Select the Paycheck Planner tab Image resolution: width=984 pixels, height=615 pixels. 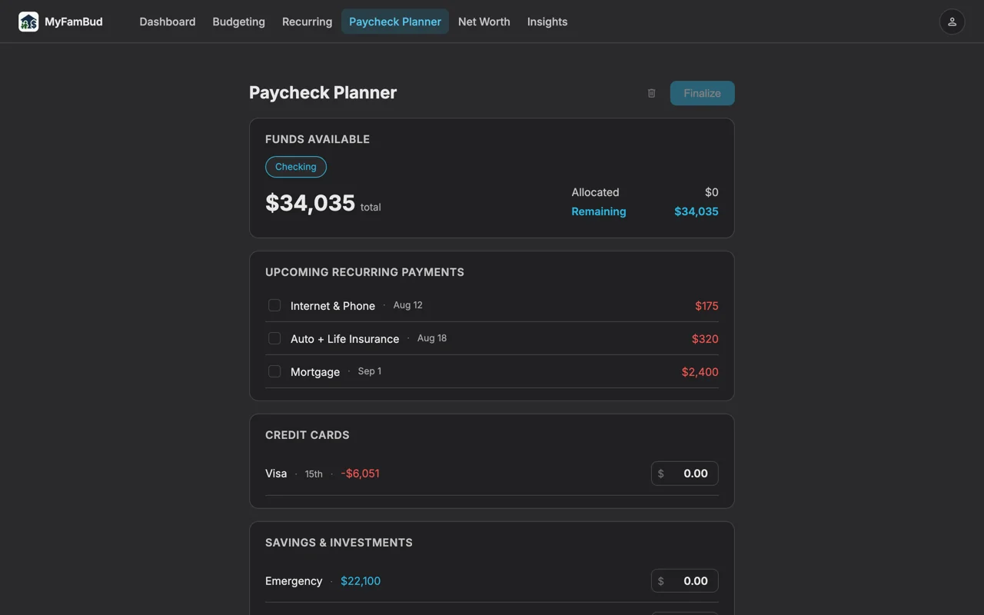[x=395, y=22]
